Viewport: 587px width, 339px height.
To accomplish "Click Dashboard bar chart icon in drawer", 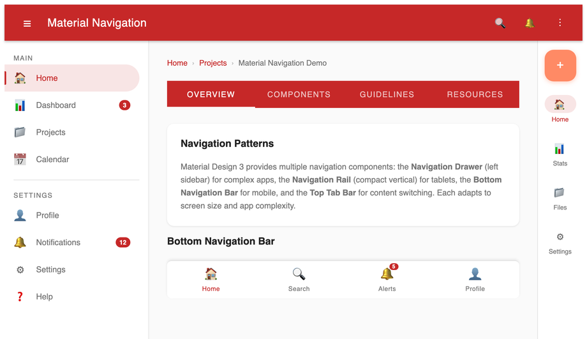I will coord(20,105).
